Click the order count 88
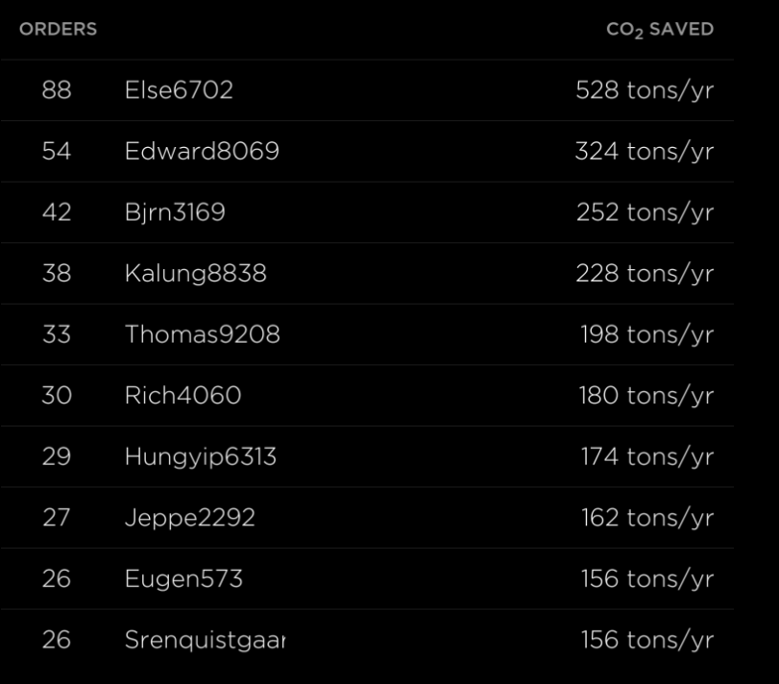This screenshot has height=684, width=779. point(57,90)
